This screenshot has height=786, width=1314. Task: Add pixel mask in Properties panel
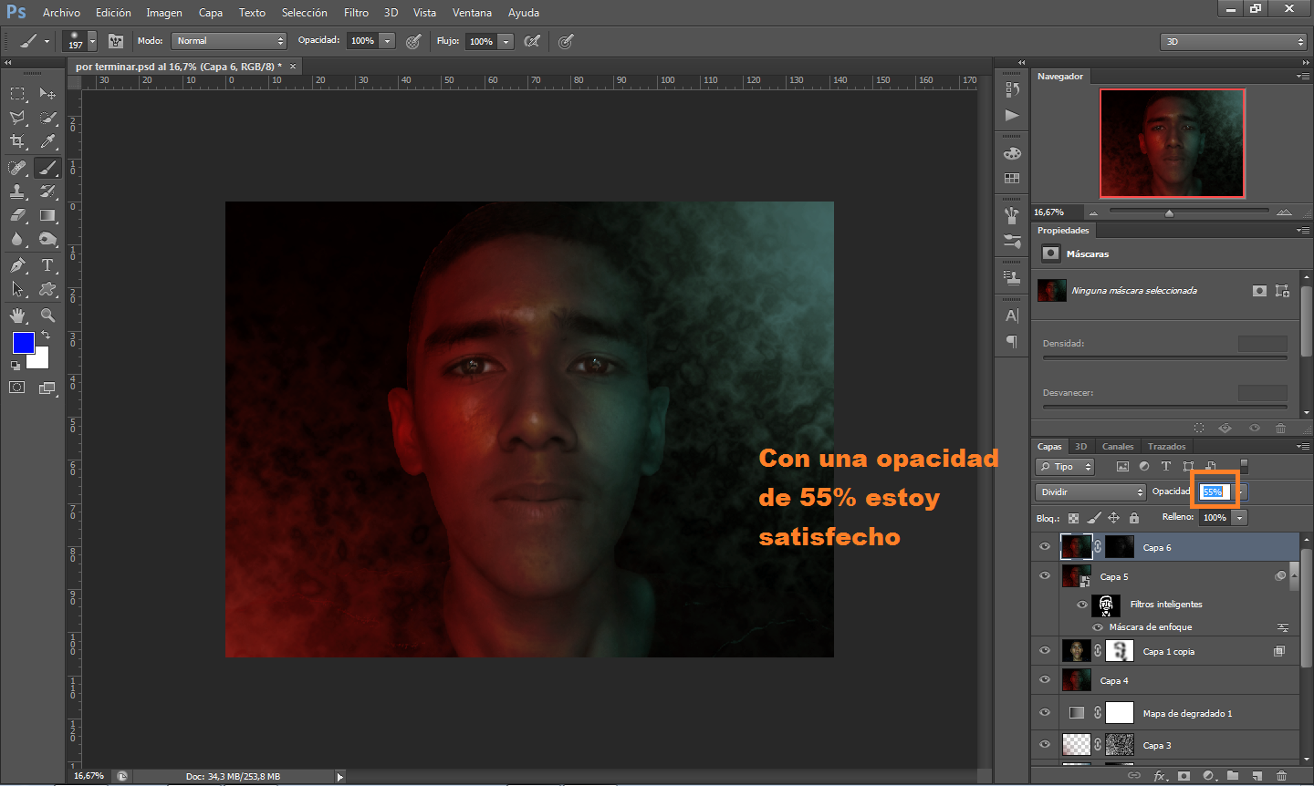[x=1259, y=291]
